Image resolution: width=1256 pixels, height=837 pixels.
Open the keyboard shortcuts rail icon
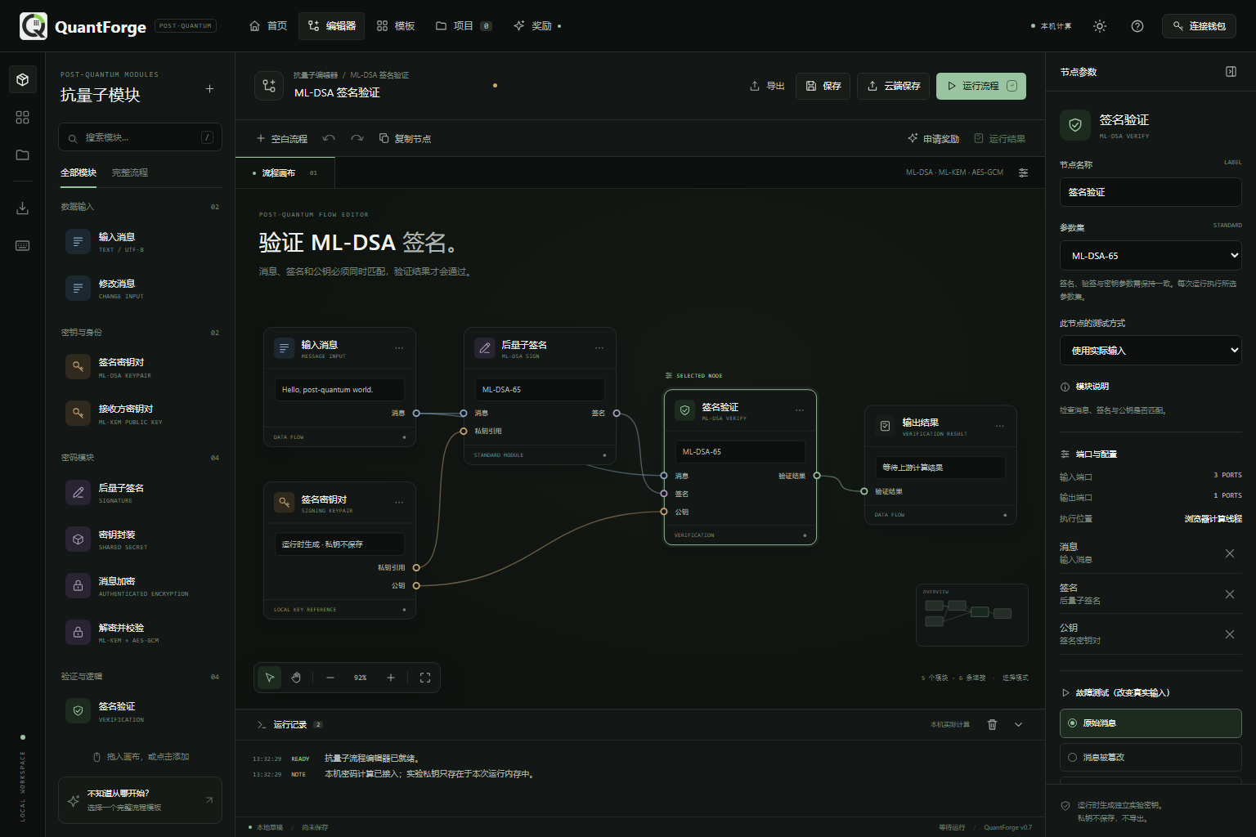tap(23, 245)
